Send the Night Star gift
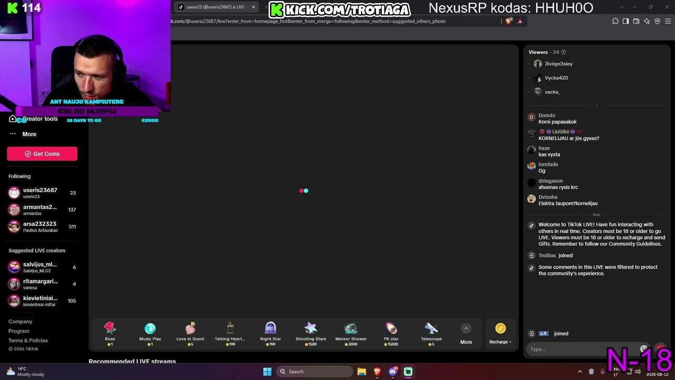675x380 pixels. [x=271, y=334]
